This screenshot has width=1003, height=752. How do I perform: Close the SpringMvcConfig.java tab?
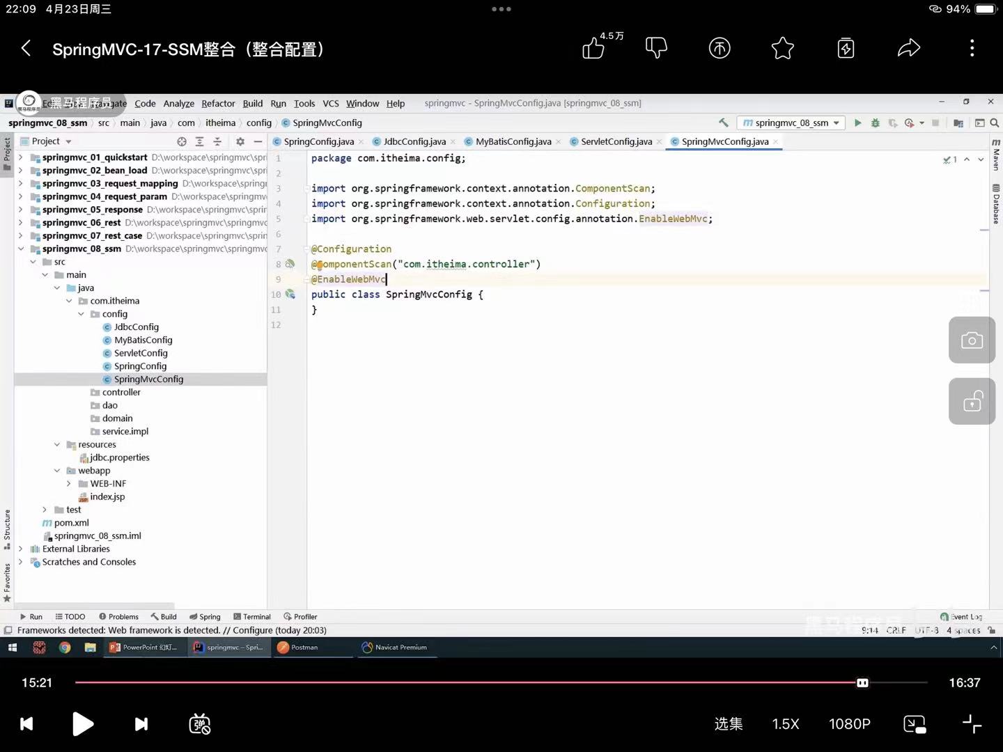click(775, 142)
